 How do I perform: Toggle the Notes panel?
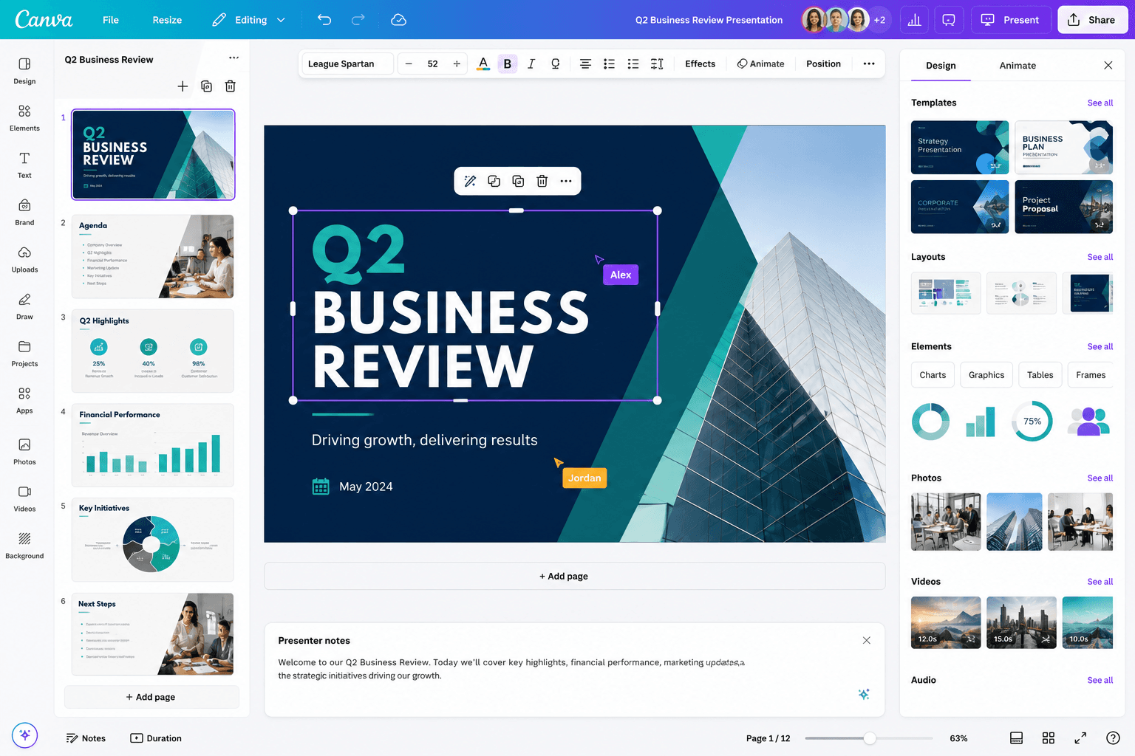click(x=86, y=738)
